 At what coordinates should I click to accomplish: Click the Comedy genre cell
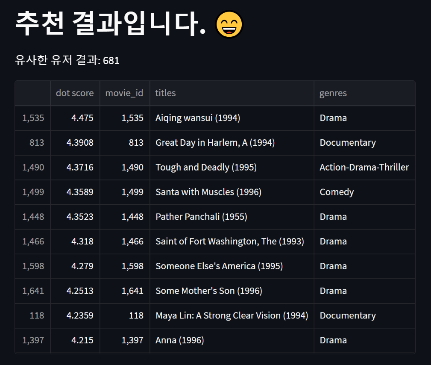point(365,192)
